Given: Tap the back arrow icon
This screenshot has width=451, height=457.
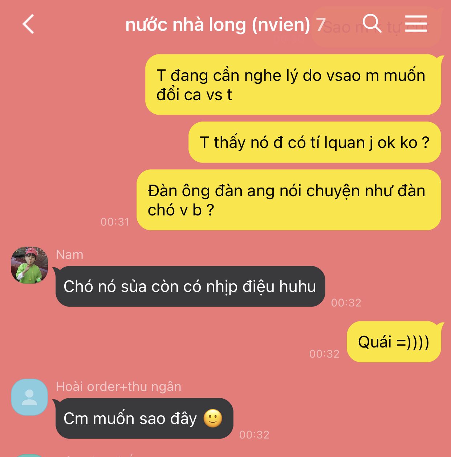Looking at the screenshot, I should (28, 24).
